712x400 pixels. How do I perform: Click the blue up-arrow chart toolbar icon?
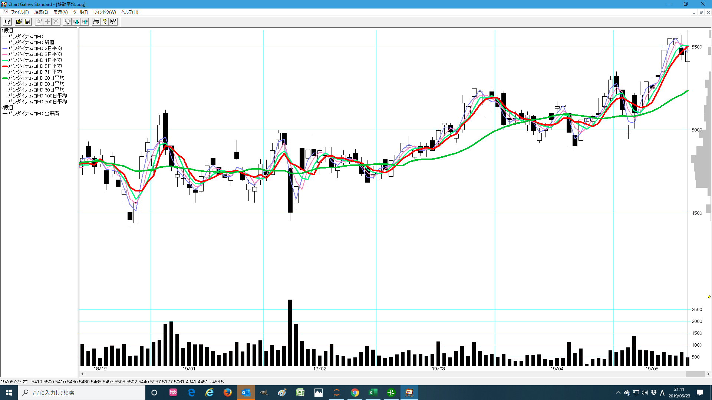pos(85,21)
